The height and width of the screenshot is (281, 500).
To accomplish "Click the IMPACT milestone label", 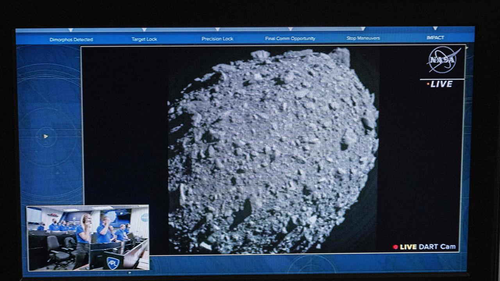I will click(x=435, y=37).
